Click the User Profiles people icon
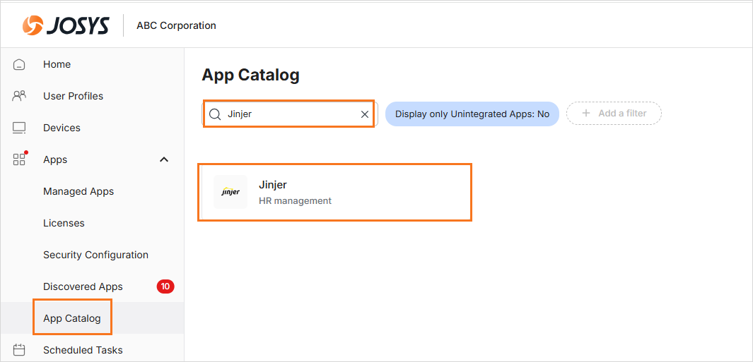753x362 pixels. tap(19, 96)
